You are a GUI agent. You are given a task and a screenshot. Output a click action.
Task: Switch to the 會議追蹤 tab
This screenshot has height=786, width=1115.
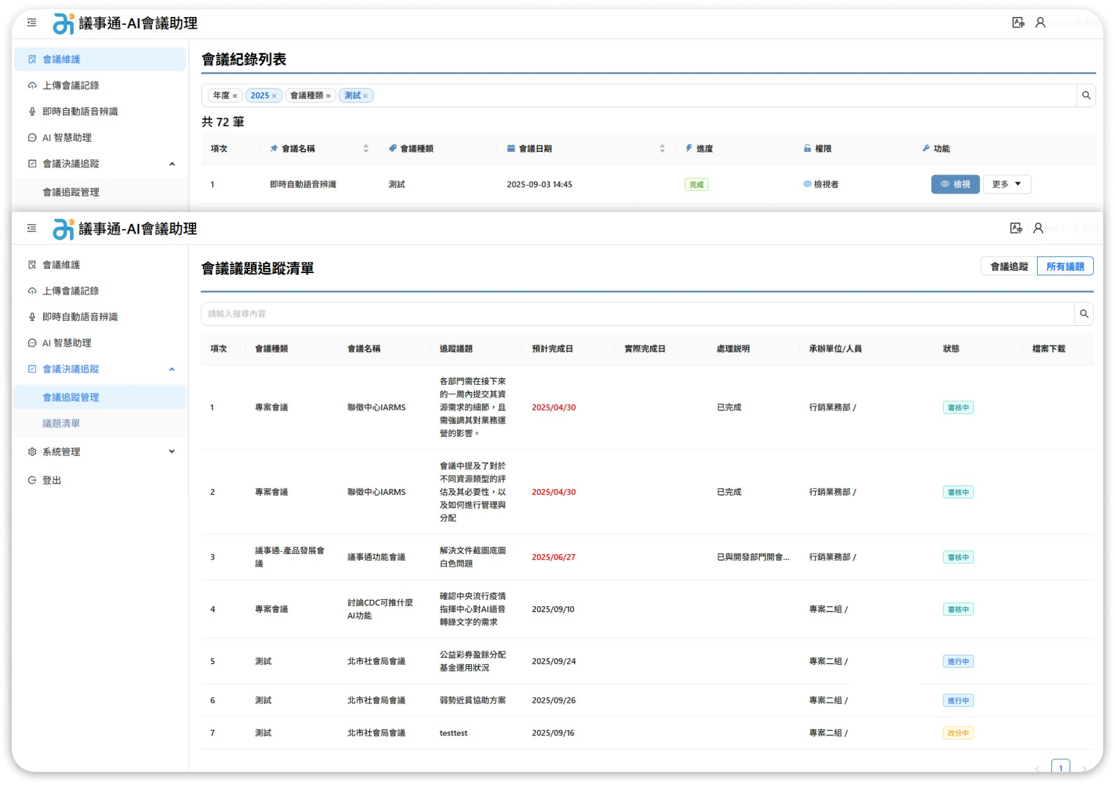tap(1008, 266)
